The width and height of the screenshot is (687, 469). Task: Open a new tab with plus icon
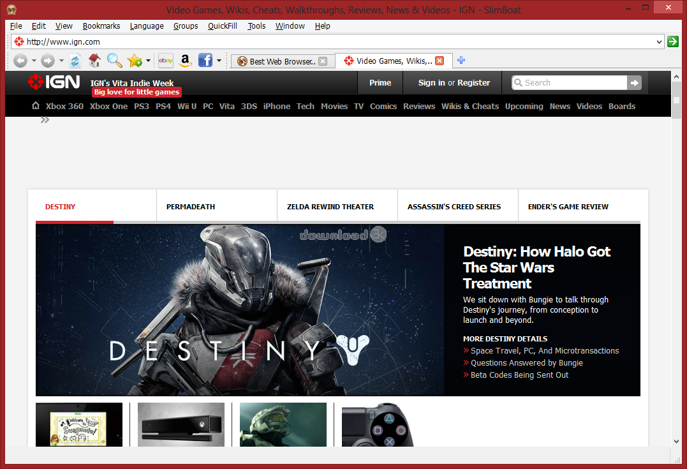[461, 60]
